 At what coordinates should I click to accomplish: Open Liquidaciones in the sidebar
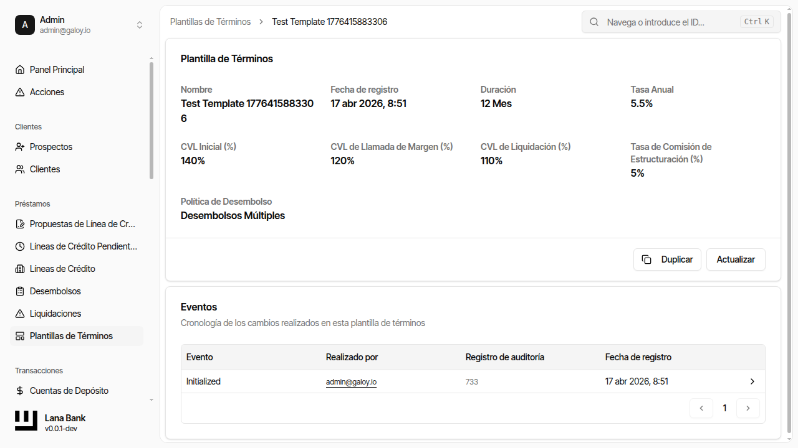pyautogui.click(x=55, y=314)
